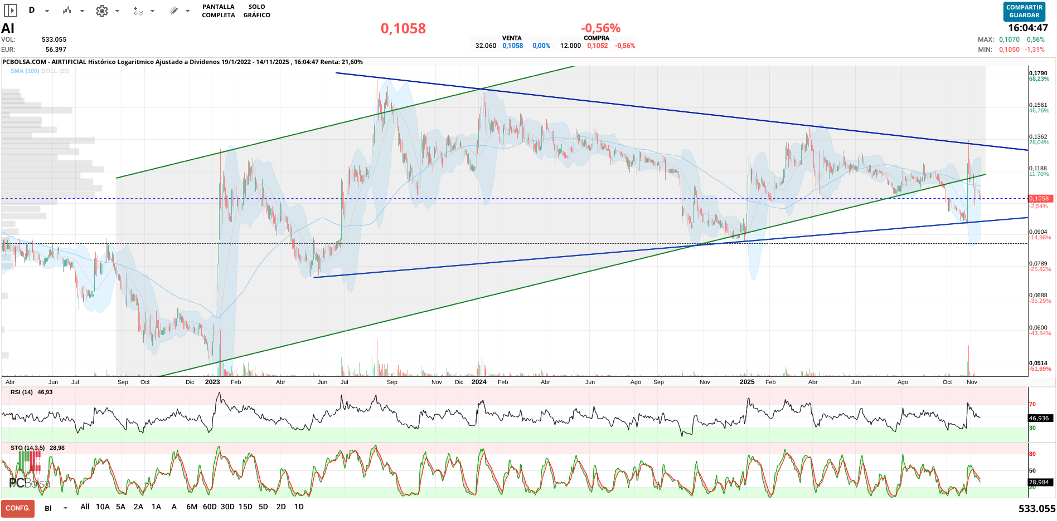
Task: Expand the arrow beside the D timeframe
Action: click(47, 11)
